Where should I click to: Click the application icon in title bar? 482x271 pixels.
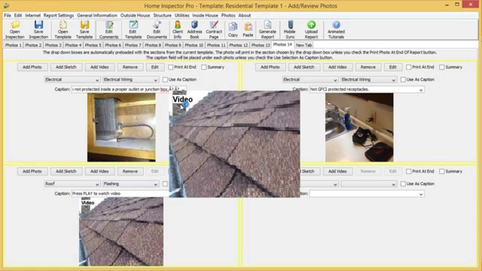click(6, 6)
